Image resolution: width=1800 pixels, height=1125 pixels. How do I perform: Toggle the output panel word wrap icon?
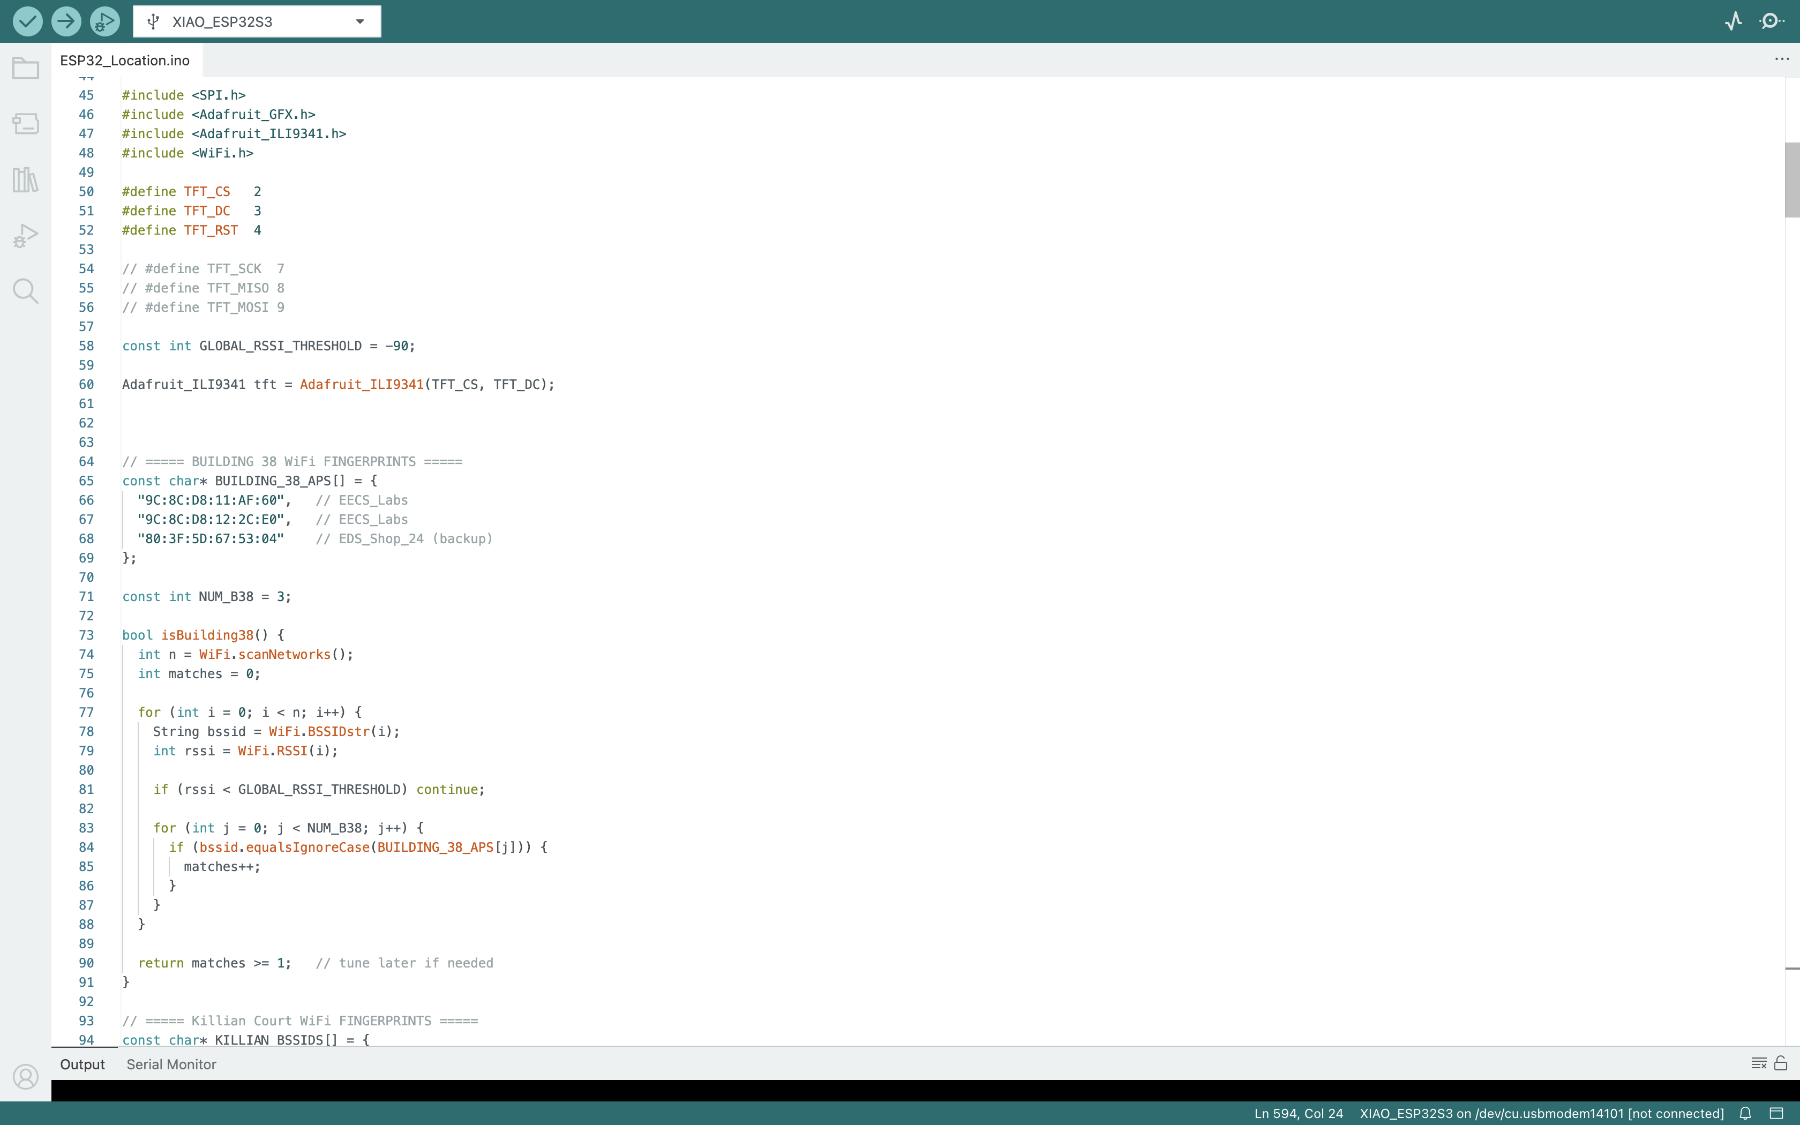point(1758,1063)
